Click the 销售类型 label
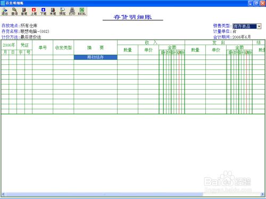The image size is (266, 199). (222, 25)
